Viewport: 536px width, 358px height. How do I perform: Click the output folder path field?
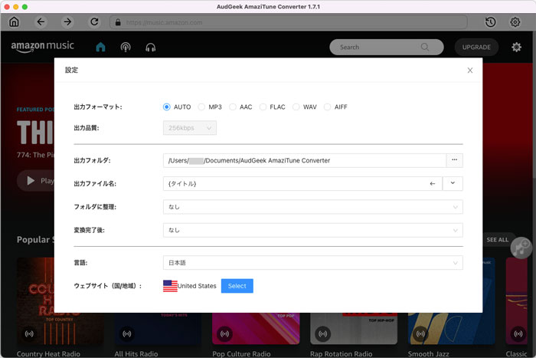[x=305, y=160]
